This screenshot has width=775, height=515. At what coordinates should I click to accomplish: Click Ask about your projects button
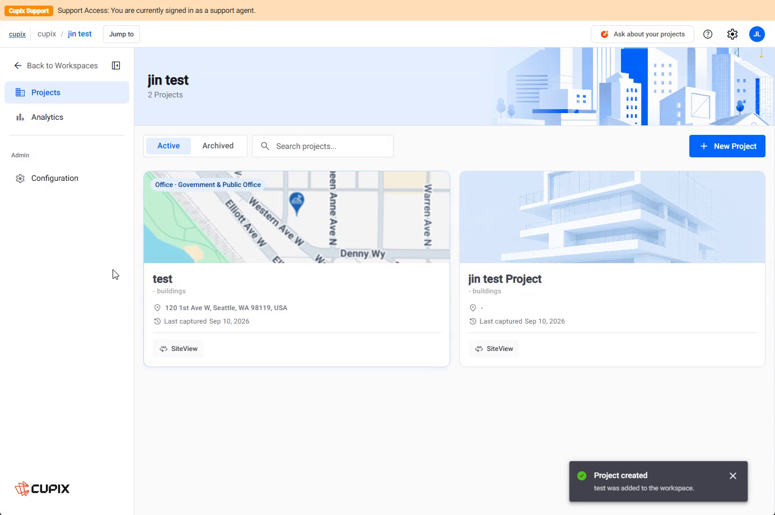coord(642,34)
